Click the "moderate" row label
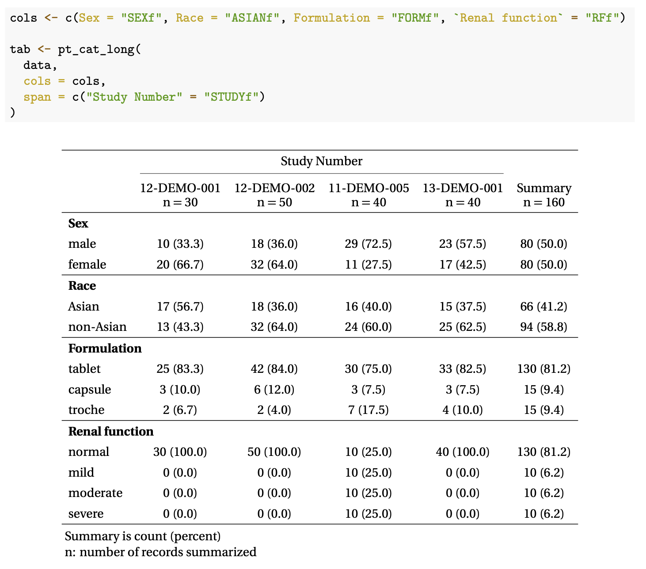The image size is (646, 569). click(x=95, y=493)
